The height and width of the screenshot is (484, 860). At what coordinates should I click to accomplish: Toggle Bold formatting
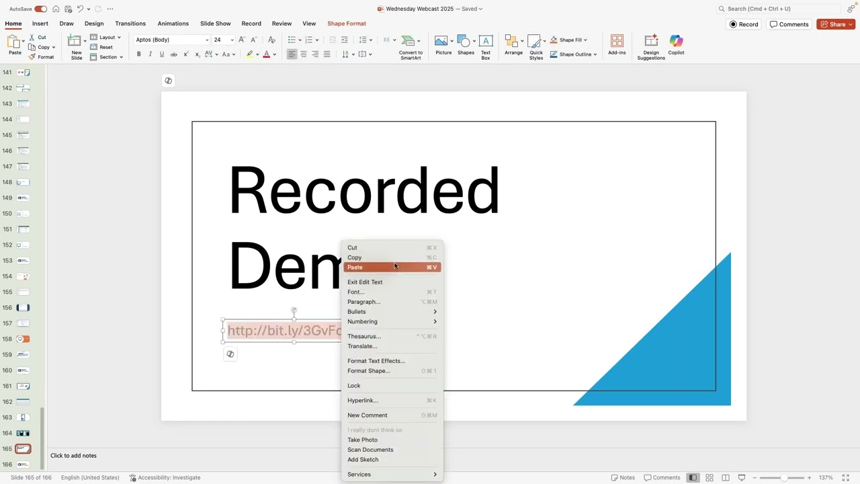(139, 54)
